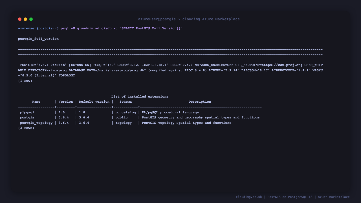Click the text 'GEOS="3.12.1-CAPI-1.18.1"'
The height and width of the screenshot is (203, 361).
143,65
